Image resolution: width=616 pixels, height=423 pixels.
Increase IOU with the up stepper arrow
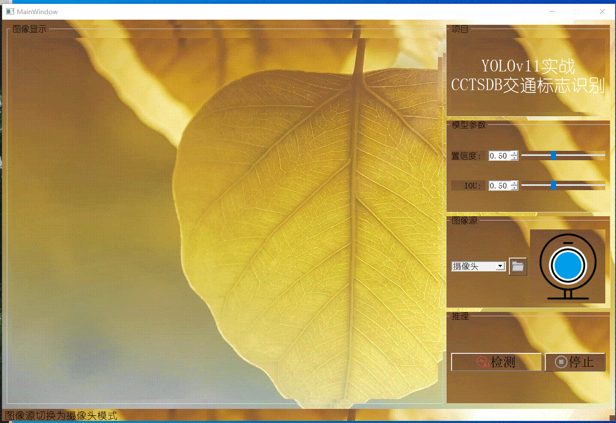tap(515, 183)
